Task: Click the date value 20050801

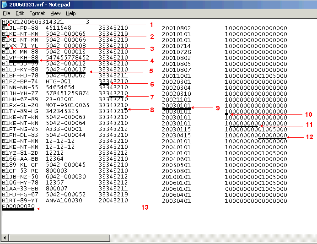Action: (x=176, y=171)
